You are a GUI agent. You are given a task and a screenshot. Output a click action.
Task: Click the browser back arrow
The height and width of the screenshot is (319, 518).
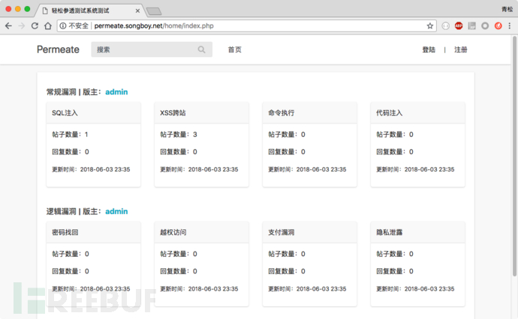click(x=8, y=25)
